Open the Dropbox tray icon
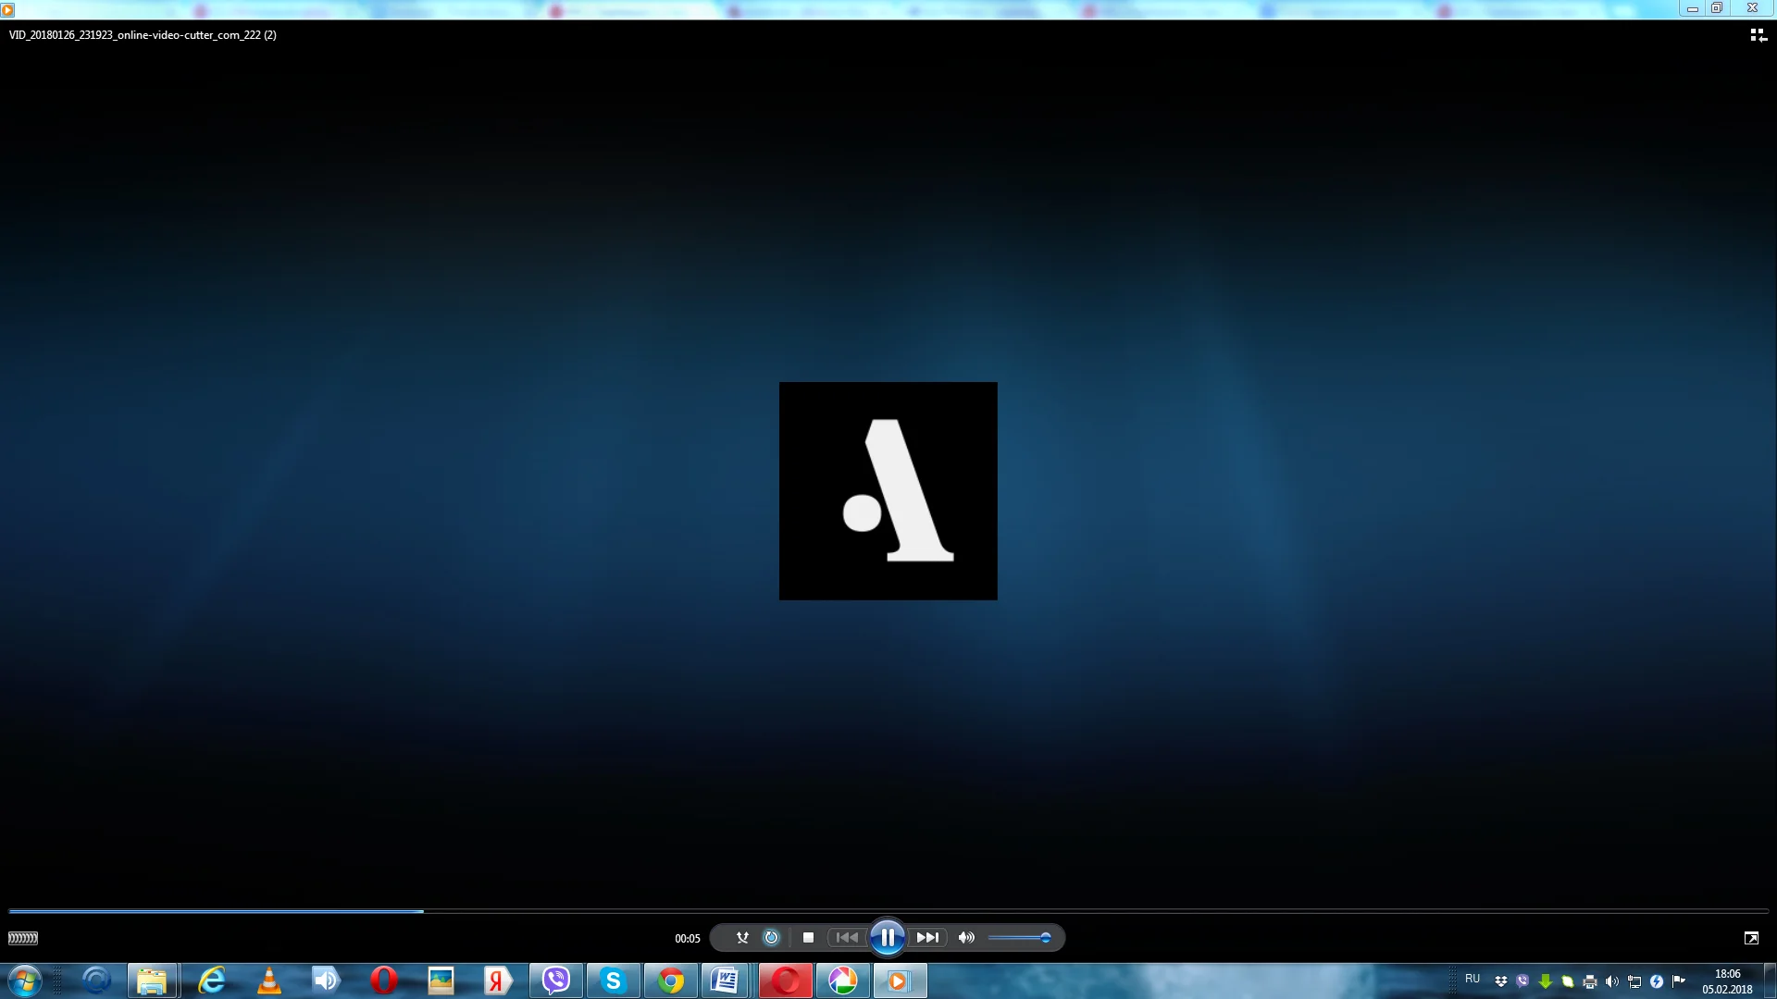Viewport: 1777px width, 999px height. click(1500, 981)
